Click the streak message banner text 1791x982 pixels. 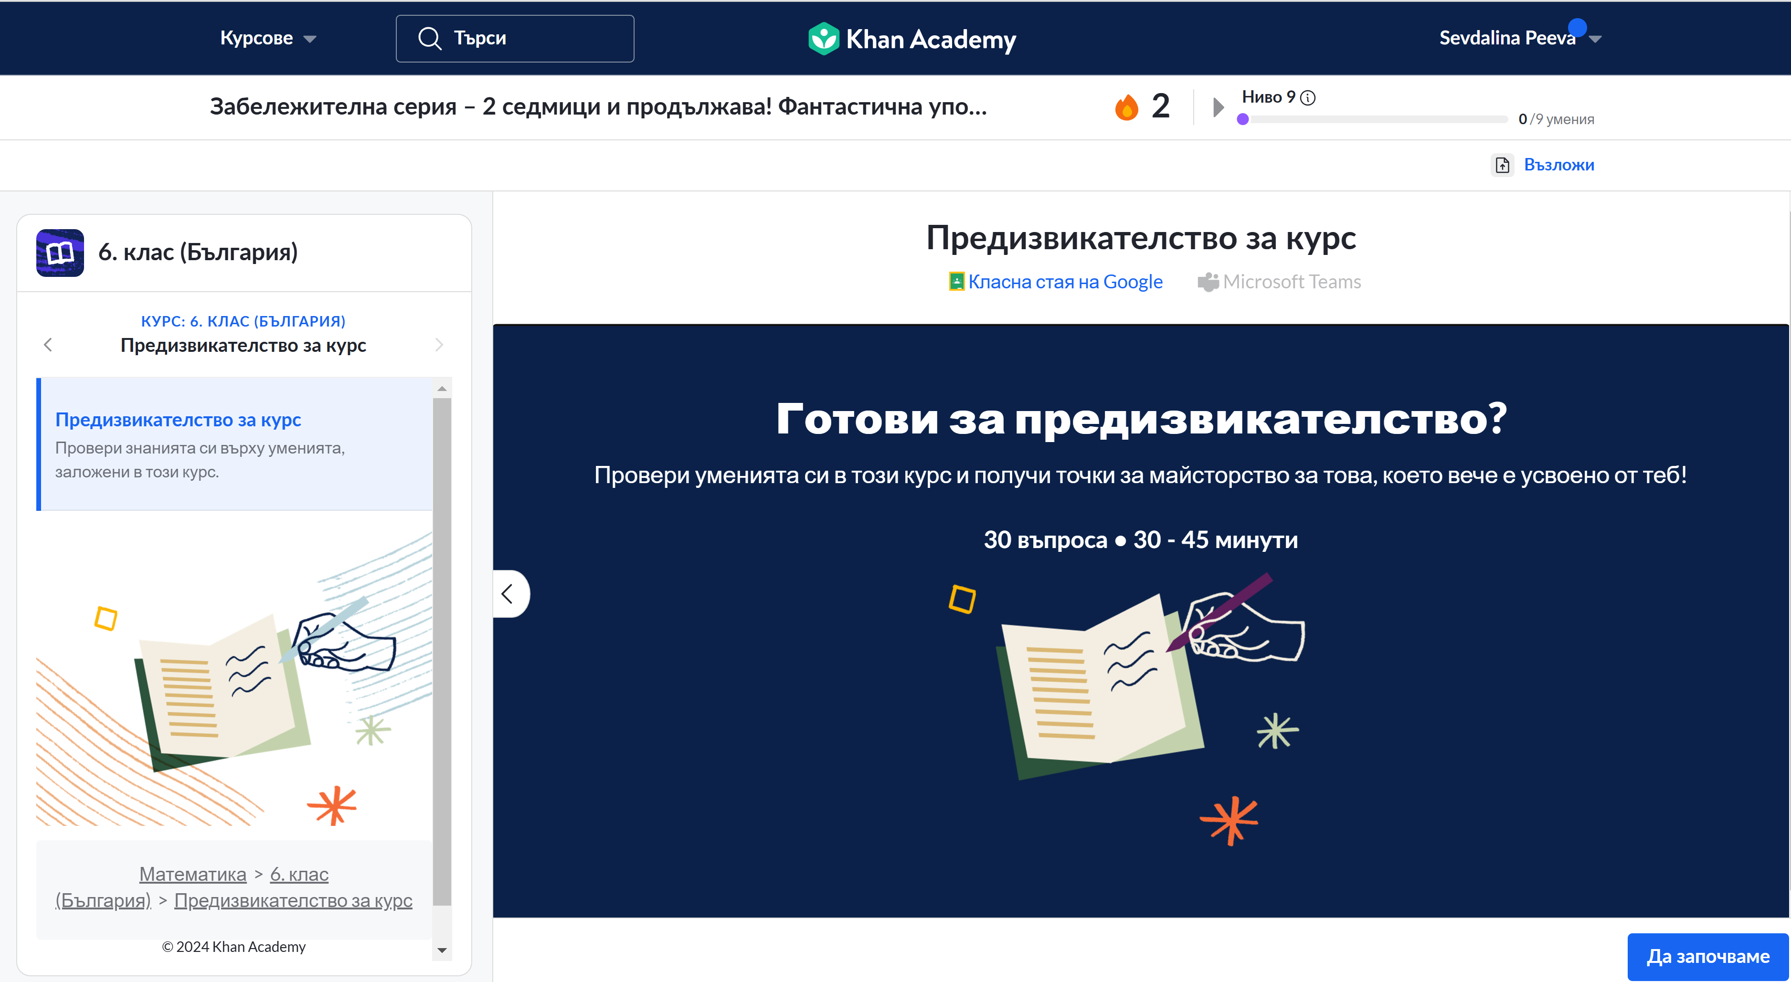598,106
